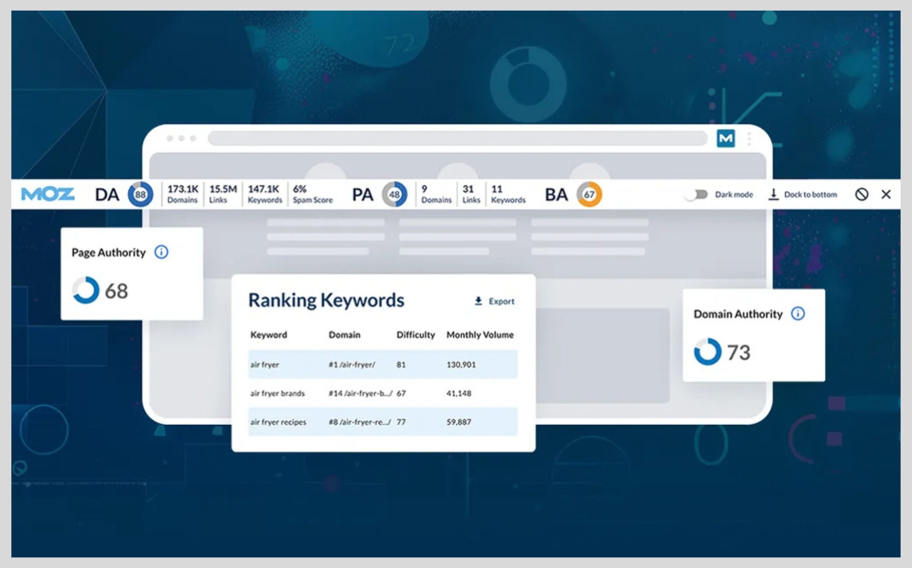Click the difficulty value 77
This screenshot has height=568, width=912.
pyautogui.click(x=401, y=422)
